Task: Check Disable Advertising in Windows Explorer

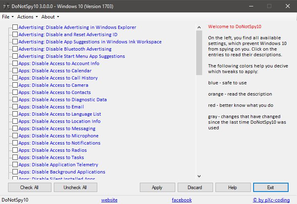Action: tap(15, 27)
